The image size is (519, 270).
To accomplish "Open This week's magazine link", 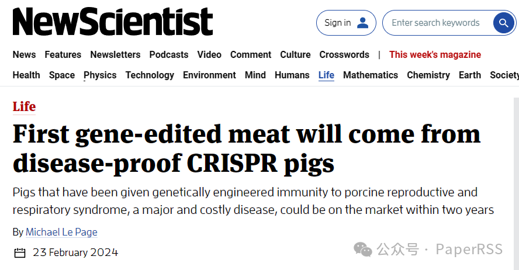I will tap(435, 54).
